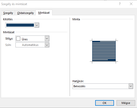137x108 pixels.
Task: Click the Hatókör label
Action: coord(78,81)
